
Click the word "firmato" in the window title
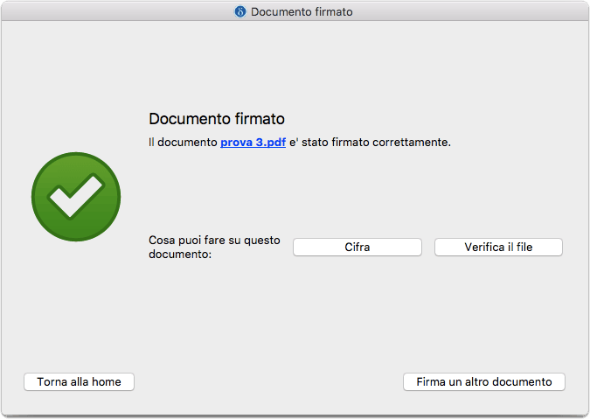[x=334, y=11]
